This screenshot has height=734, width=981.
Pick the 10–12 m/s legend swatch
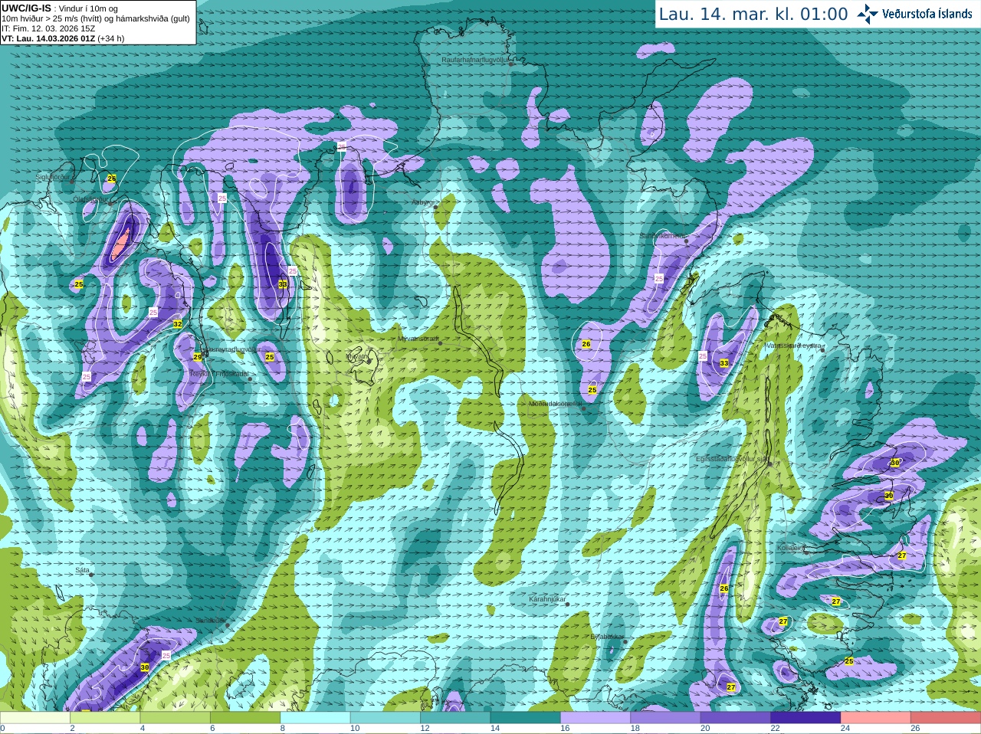tap(387, 718)
